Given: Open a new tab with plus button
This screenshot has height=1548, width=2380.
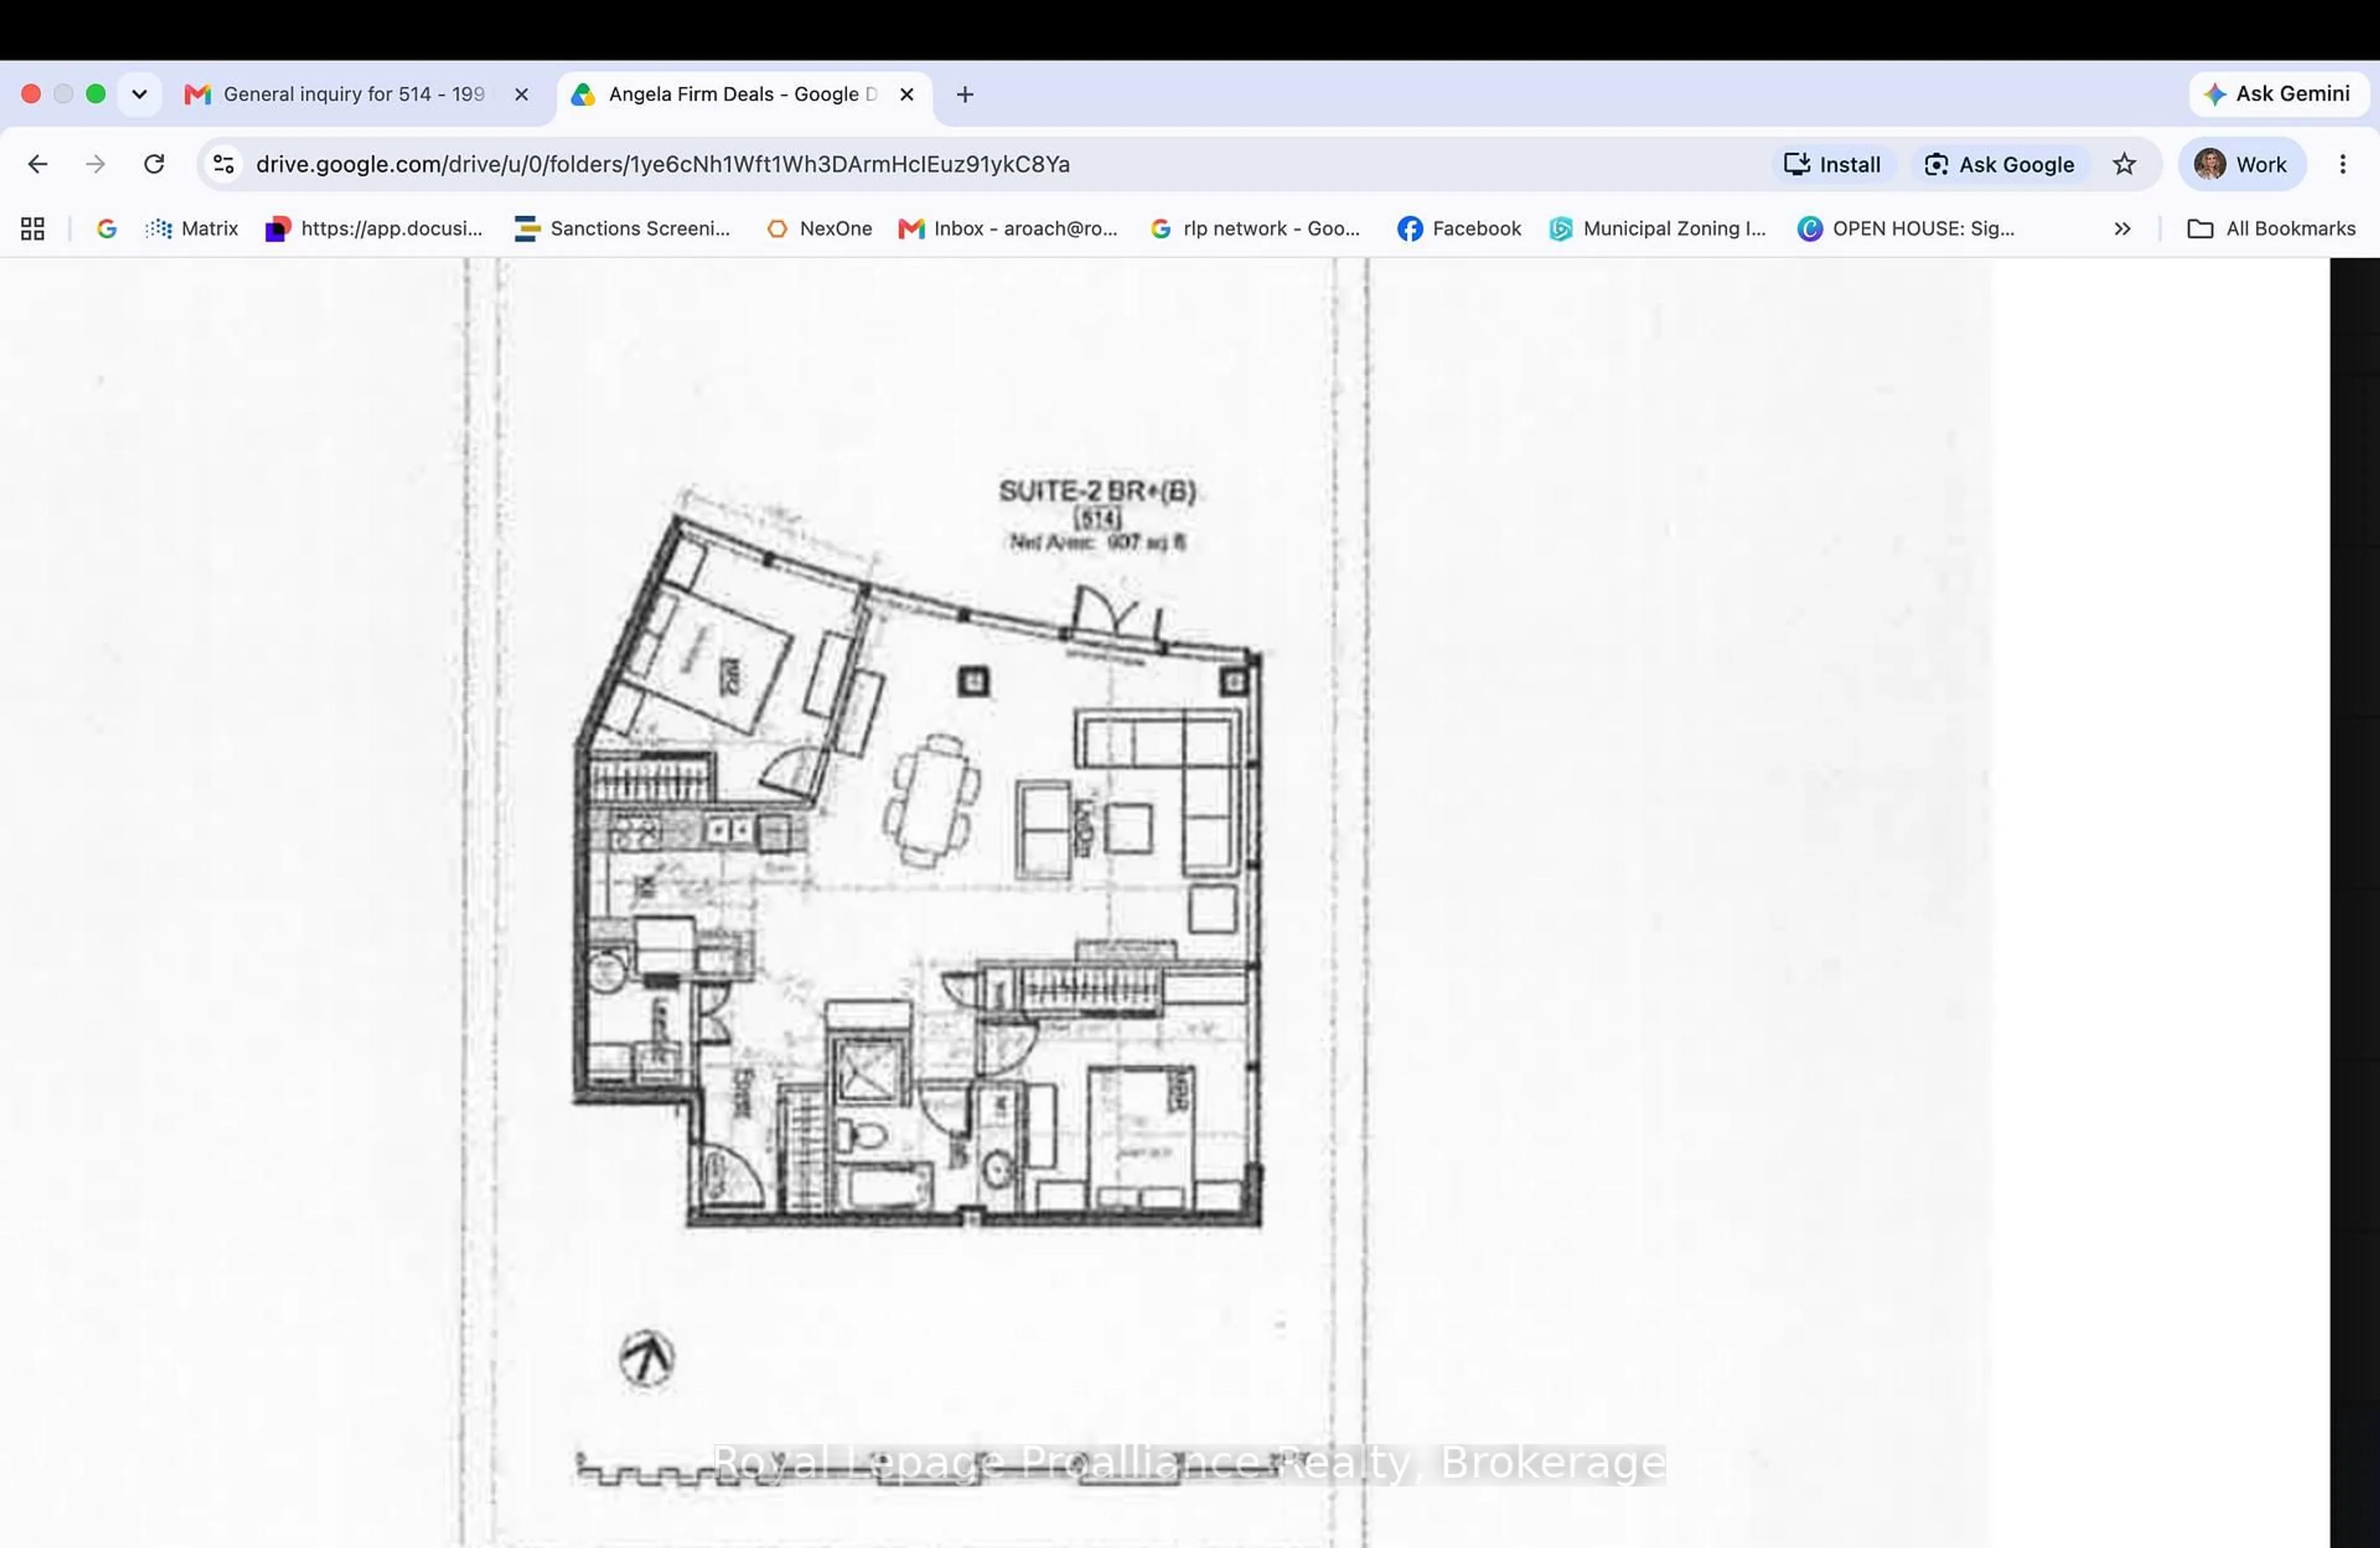Looking at the screenshot, I should pyautogui.click(x=965, y=94).
